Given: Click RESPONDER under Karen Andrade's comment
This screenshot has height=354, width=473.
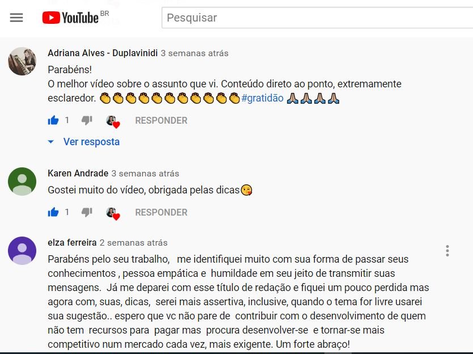Looking at the screenshot, I should 161,212.
